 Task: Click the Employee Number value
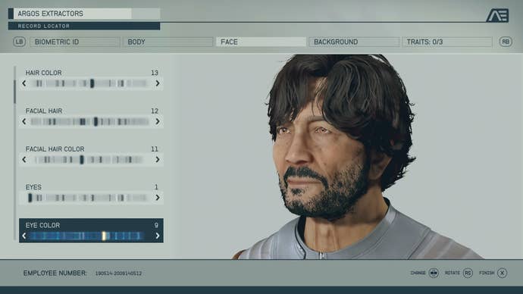(118, 274)
